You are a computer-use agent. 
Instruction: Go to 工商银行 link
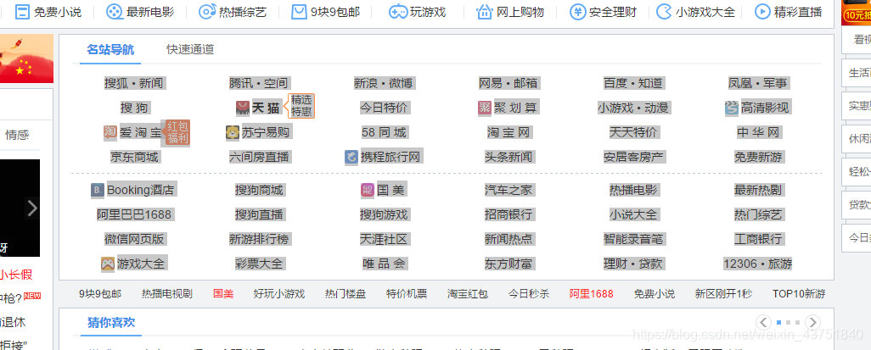point(758,239)
